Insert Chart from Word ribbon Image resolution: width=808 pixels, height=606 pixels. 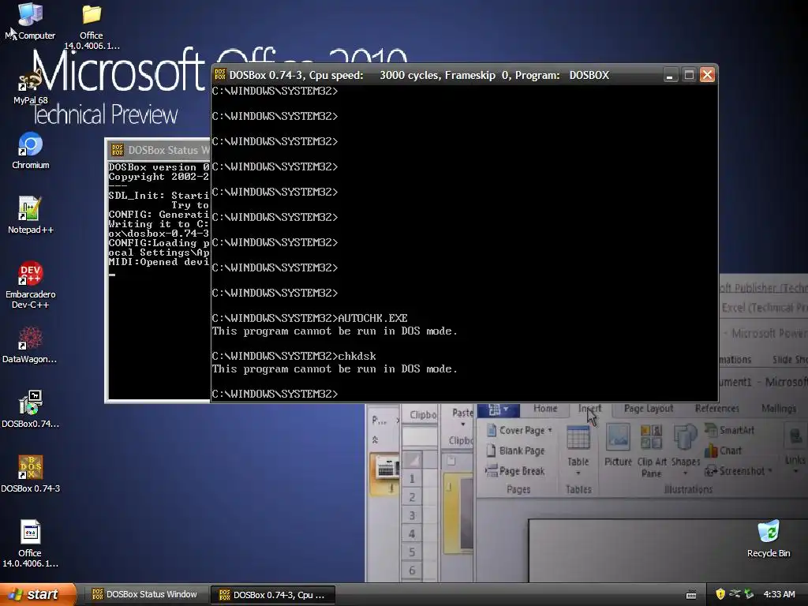click(x=723, y=451)
